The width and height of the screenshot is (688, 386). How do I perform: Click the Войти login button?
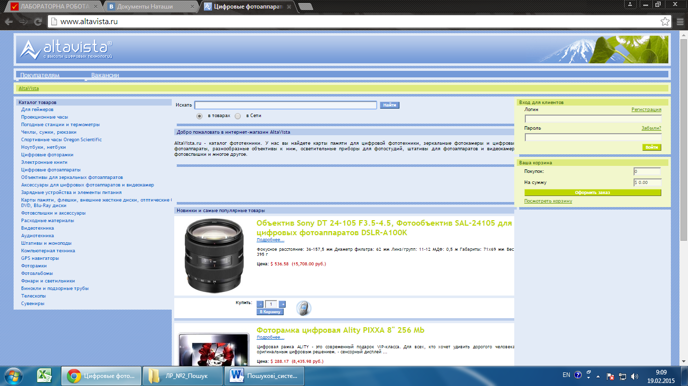pyautogui.click(x=652, y=147)
